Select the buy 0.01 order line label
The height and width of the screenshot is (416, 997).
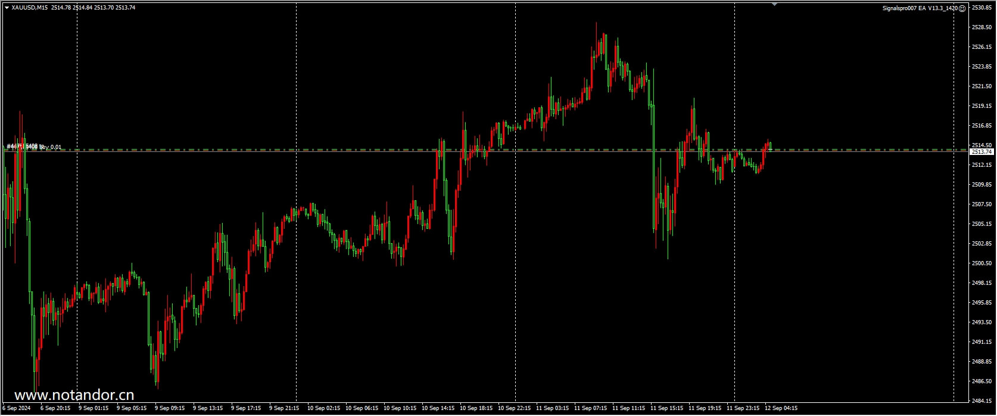coord(34,146)
